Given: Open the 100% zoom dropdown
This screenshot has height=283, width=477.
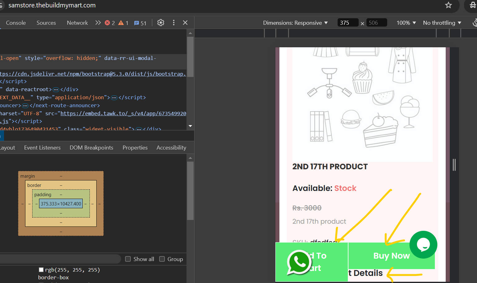Looking at the screenshot, I should click(x=406, y=23).
